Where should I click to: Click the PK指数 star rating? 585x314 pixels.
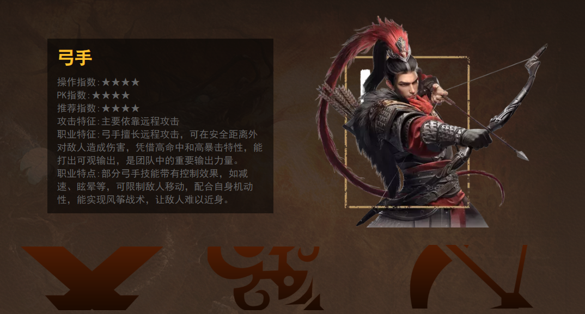[111, 95]
